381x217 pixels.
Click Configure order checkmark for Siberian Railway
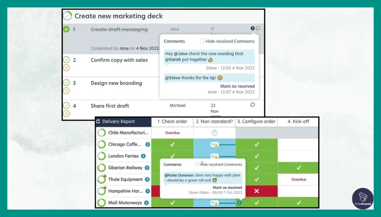coord(256,168)
